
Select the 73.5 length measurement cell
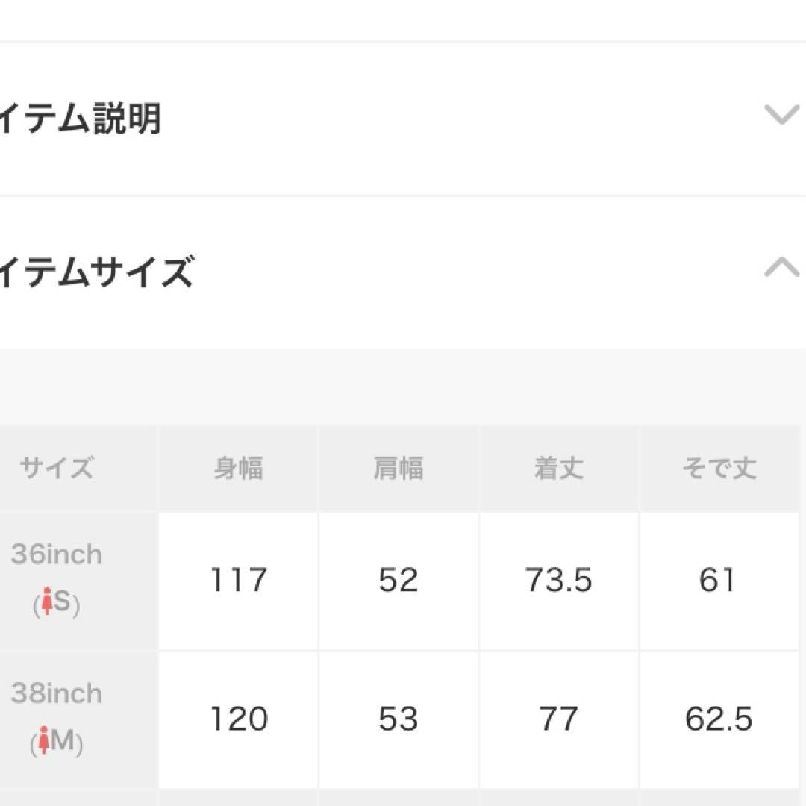(558, 581)
